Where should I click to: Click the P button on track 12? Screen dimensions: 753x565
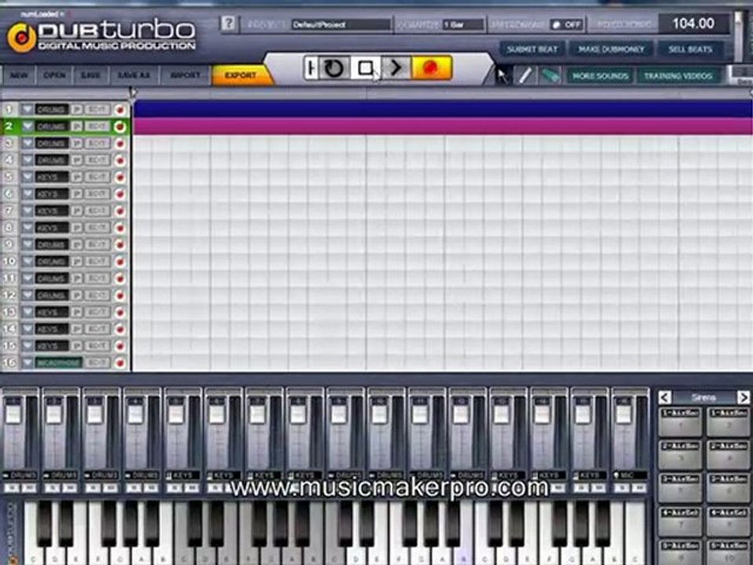click(x=77, y=296)
